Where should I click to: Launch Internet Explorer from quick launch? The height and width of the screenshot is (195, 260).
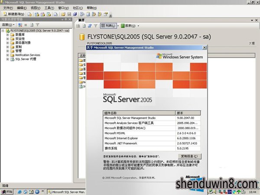click(19, 192)
